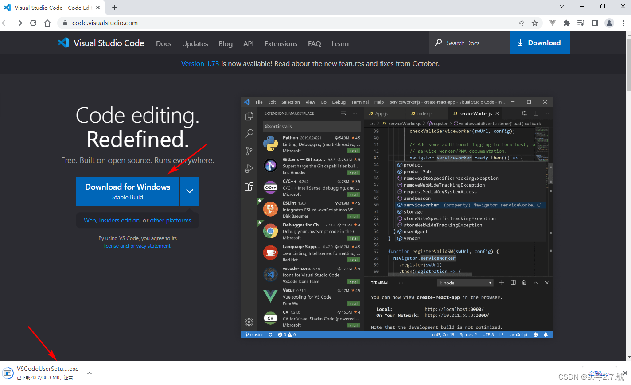Click Debug icon in VS Code screenshot activity bar
Image resolution: width=631 pixels, height=385 pixels.
[249, 168]
